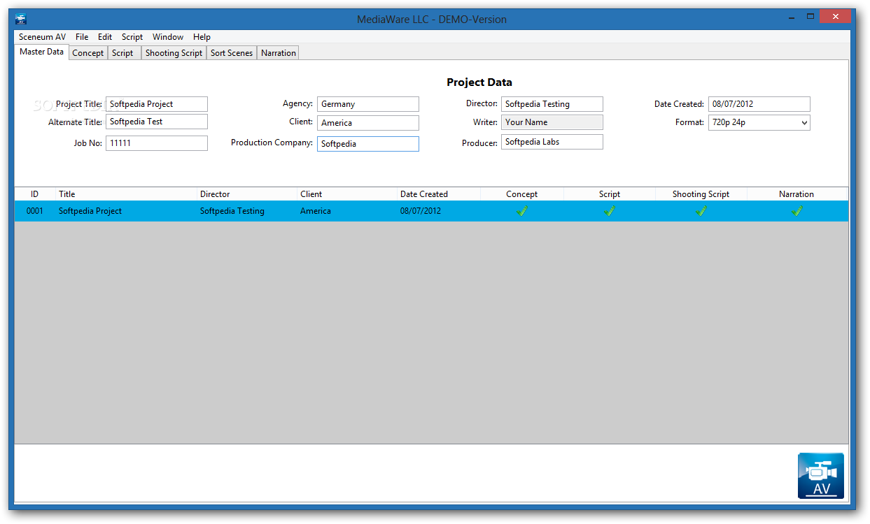Sort by the Title column header
The width and height of the screenshot is (870, 524).
click(126, 194)
